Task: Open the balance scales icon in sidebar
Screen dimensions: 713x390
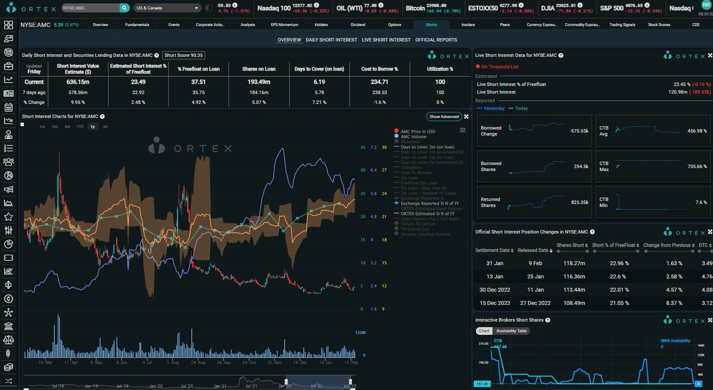Action: point(8,339)
